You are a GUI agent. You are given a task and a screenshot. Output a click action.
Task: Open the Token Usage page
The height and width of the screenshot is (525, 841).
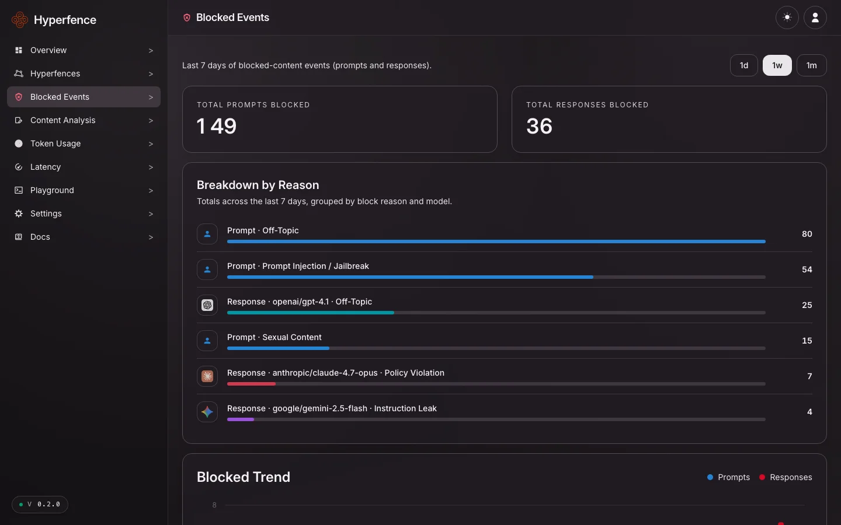(x=84, y=143)
